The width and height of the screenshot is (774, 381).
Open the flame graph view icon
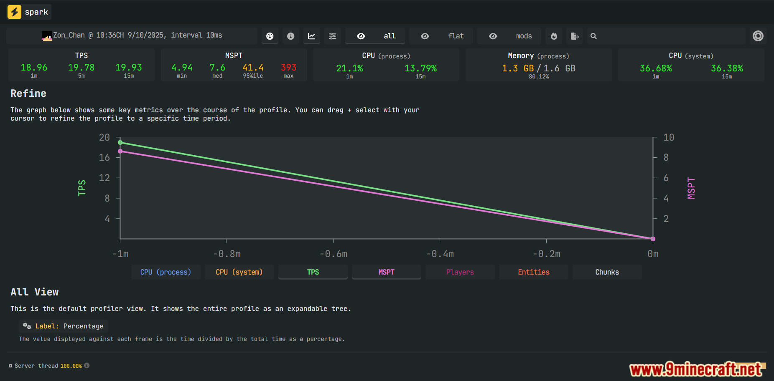pos(554,36)
